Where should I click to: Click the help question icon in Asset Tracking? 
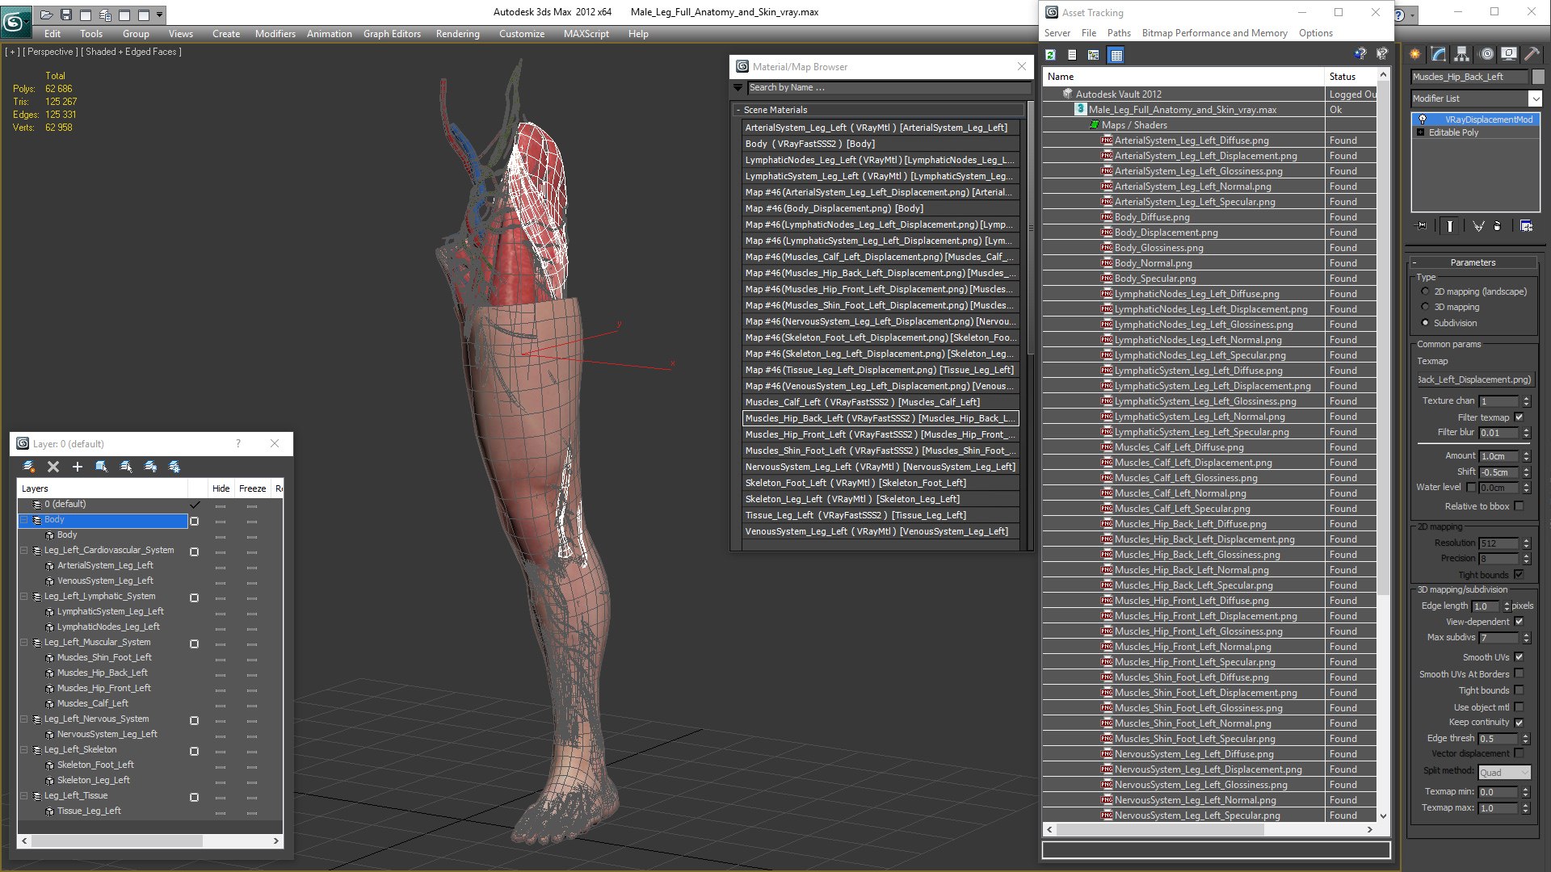(x=1360, y=54)
